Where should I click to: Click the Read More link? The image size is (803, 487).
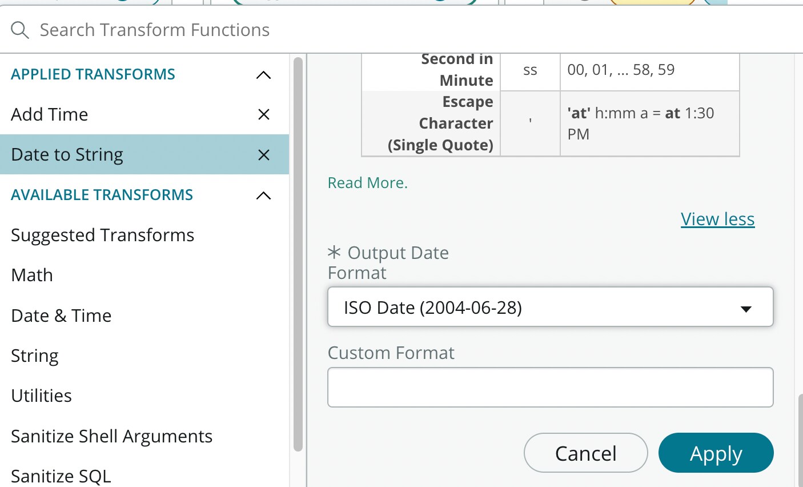point(367,183)
